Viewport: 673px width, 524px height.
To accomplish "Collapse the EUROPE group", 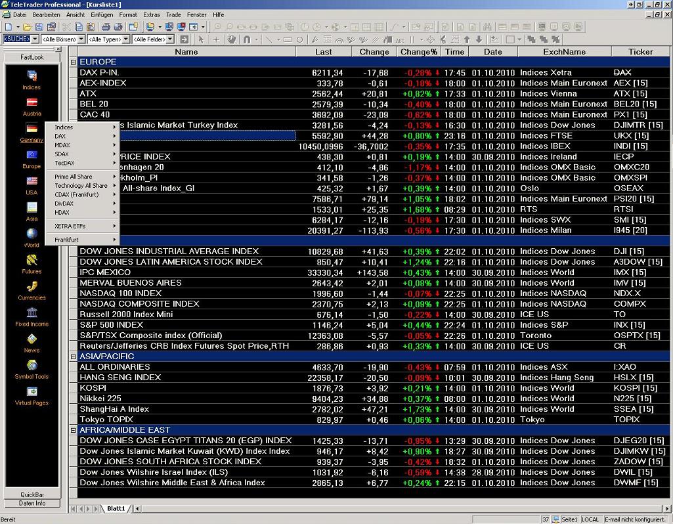I will [x=73, y=62].
